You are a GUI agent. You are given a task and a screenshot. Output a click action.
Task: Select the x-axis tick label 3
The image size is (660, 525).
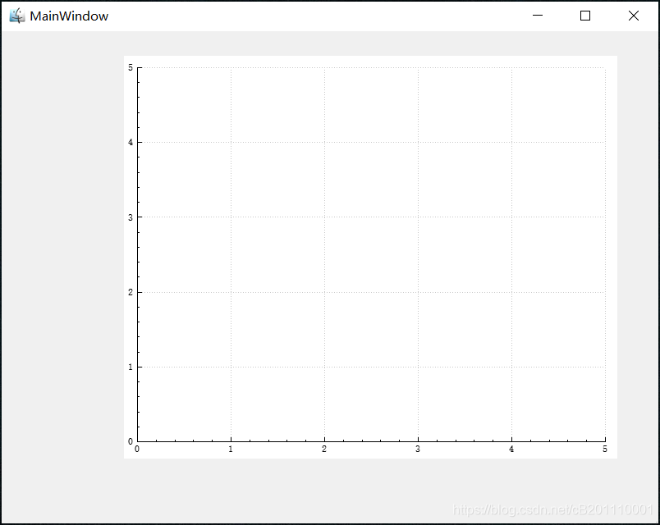[417, 450]
